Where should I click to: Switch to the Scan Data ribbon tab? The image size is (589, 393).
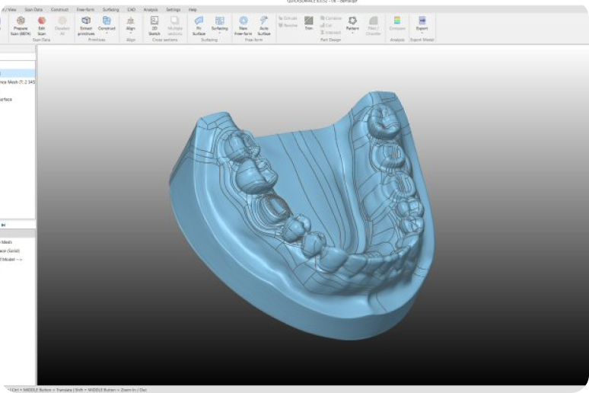33,9
